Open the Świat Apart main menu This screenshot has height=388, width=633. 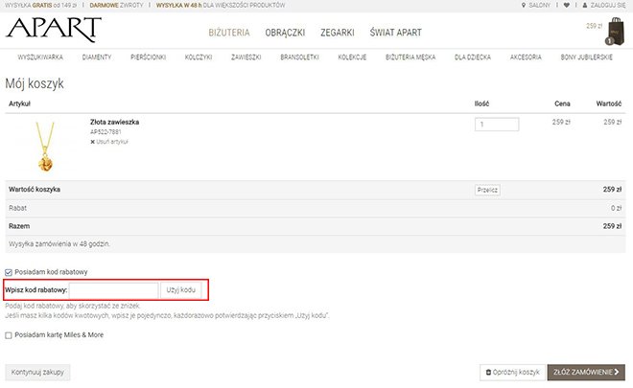(x=395, y=33)
